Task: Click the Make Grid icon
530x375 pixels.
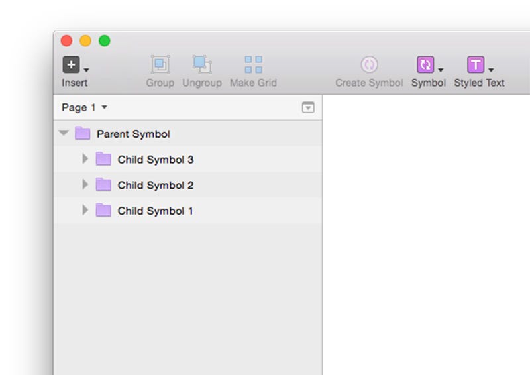Action: [254, 64]
